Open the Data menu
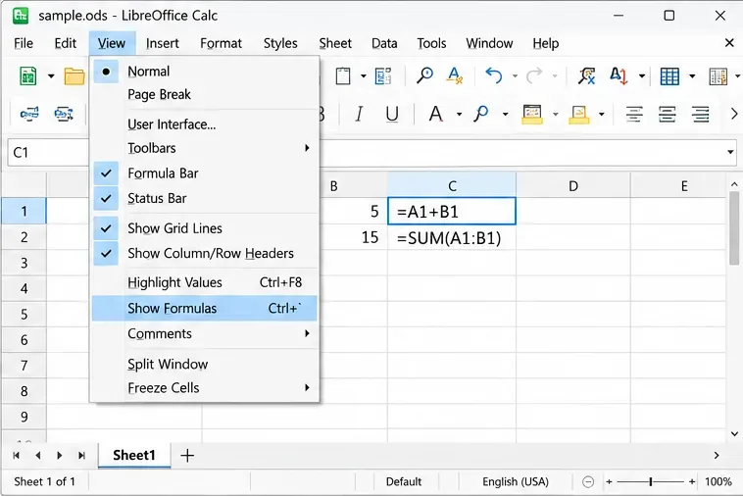Image resolution: width=743 pixels, height=496 pixels. click(384, 43)
